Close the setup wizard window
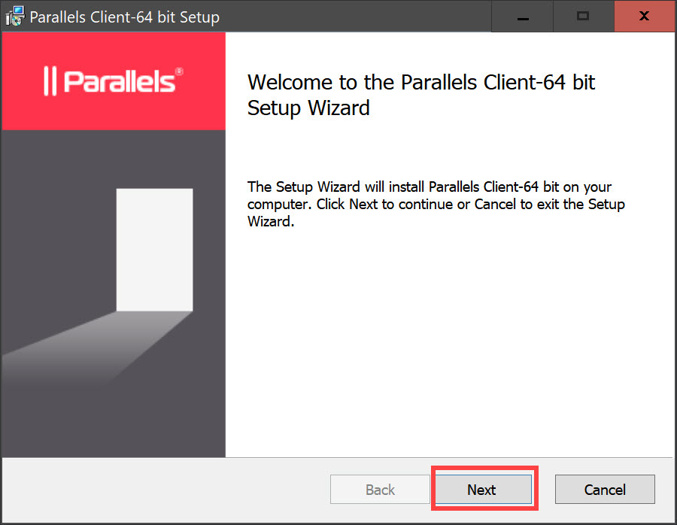The image size is (677, 525). (x=644, y=17)
